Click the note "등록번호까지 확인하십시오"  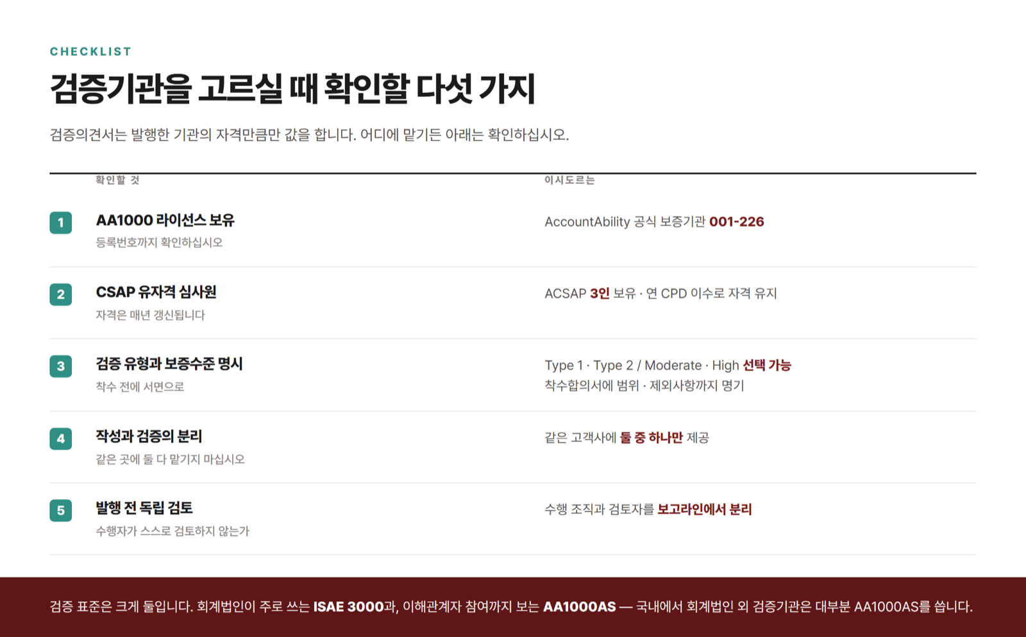[x=159, y=242]
